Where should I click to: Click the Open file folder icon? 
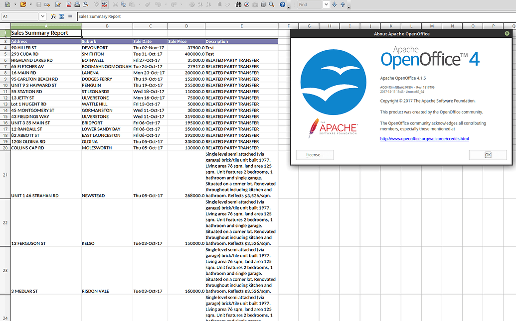(23, 4)
